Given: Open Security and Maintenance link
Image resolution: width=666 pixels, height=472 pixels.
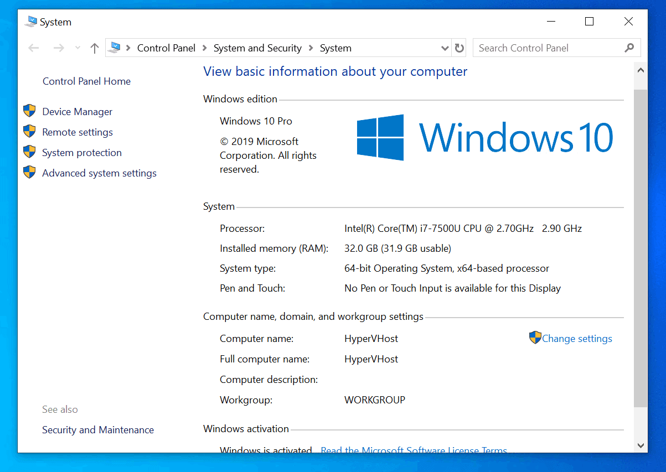Looking at the screenshot, I should (x=98, y=430).
